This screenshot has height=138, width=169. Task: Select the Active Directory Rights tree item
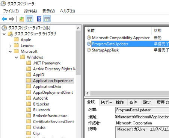click(51, 69)
